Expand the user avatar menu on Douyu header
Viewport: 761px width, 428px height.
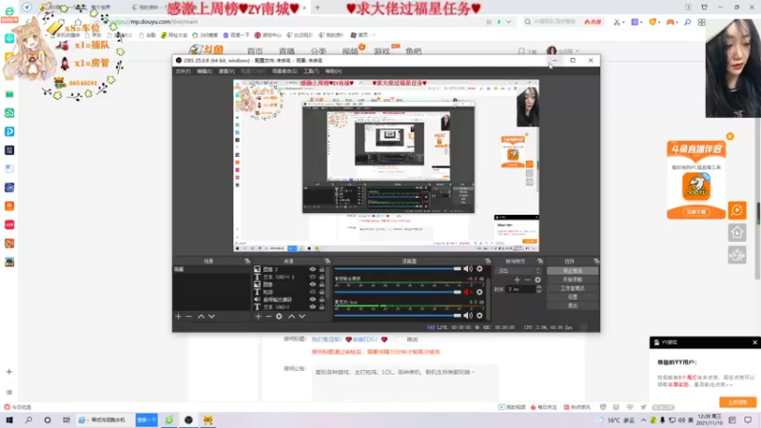pyautogui.click(x=563, y=51)
